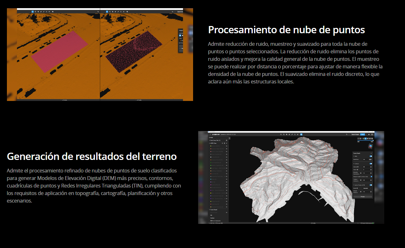The width and height of the screenshot is (405, 248).
Task: Click the Process button
Action: point(362,197)
